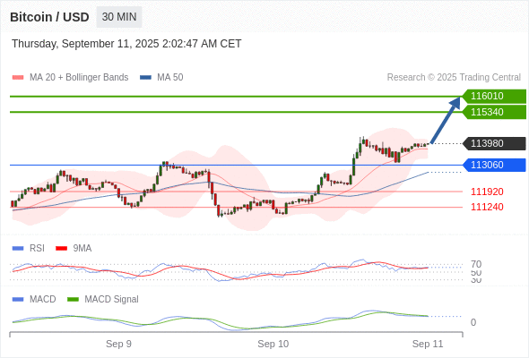Click the MA 20 + Bollinger Bands label

[x=79, y=78]
